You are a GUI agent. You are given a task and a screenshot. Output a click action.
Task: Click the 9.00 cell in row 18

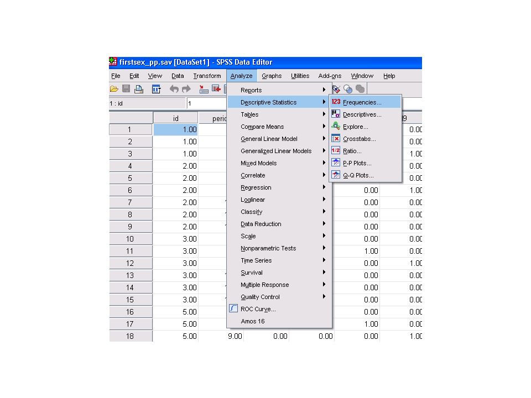coord(221,336)
